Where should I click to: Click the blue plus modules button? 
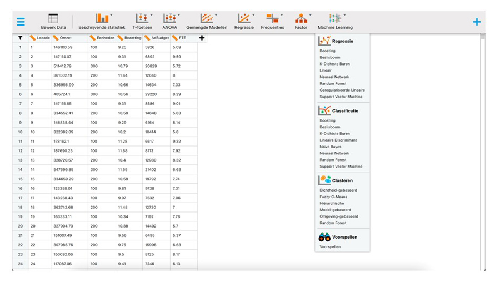[x=476, y=22]
